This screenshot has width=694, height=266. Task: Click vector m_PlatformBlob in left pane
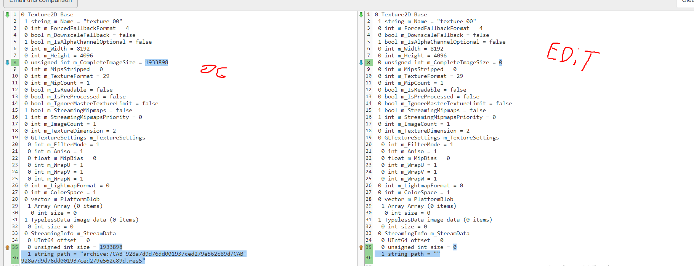click(62, 199)
